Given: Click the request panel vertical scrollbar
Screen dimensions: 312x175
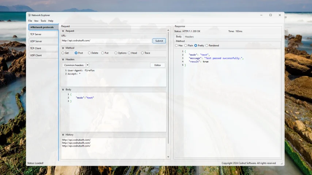Looking at the screenshot, I should click(168, 91).
